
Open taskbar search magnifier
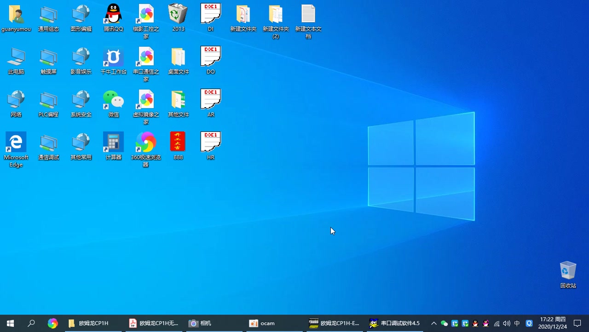point(31,323)
